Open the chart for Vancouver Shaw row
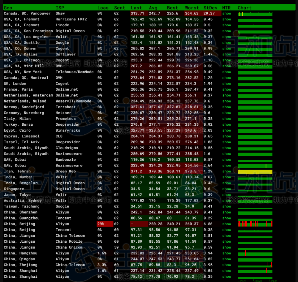Screen dimensions: 298x282 [x=255, y=14]
